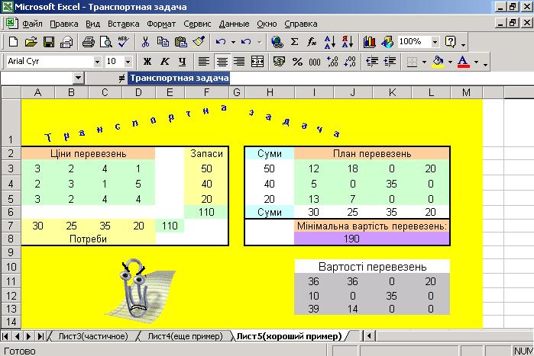Open the 100% zoom dropdown
This screenshot has height=356, width=534.
click(436, 42)
